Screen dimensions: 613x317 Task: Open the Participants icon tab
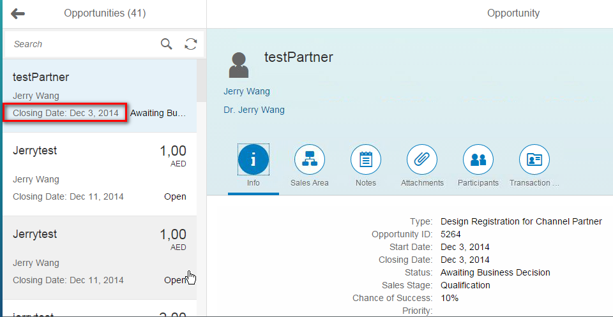coord(478,160)
